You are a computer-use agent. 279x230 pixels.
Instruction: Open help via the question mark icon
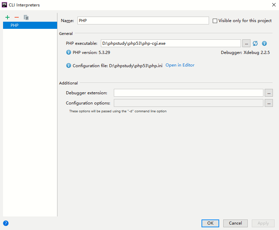[6, 223]
